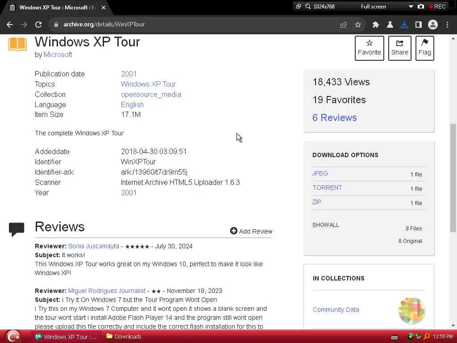Click the Addeddate value 2018-04-30 03:09:51

154,151
